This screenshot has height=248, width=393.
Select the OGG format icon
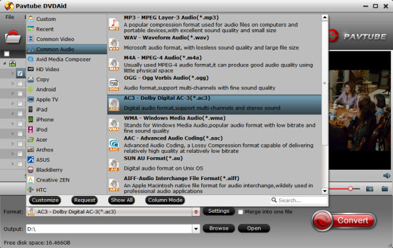tap(114, 84)
